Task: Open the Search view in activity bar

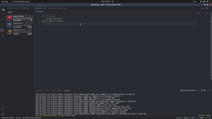Action: [x=3, y=14]
